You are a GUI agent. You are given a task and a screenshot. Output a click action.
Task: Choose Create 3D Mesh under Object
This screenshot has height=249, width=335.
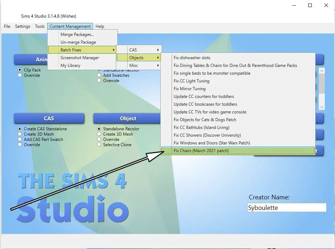point(99,134)
